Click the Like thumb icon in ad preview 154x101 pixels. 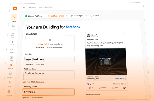90,88
